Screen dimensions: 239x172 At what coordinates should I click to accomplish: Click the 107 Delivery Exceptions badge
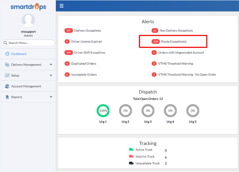(x=69, y=30)
